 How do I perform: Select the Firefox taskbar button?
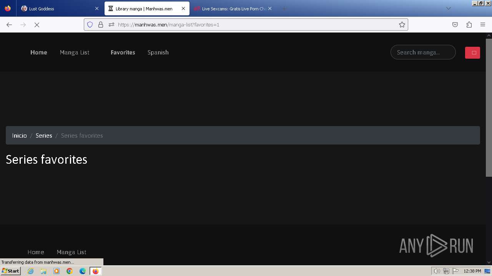click(95, 271)
